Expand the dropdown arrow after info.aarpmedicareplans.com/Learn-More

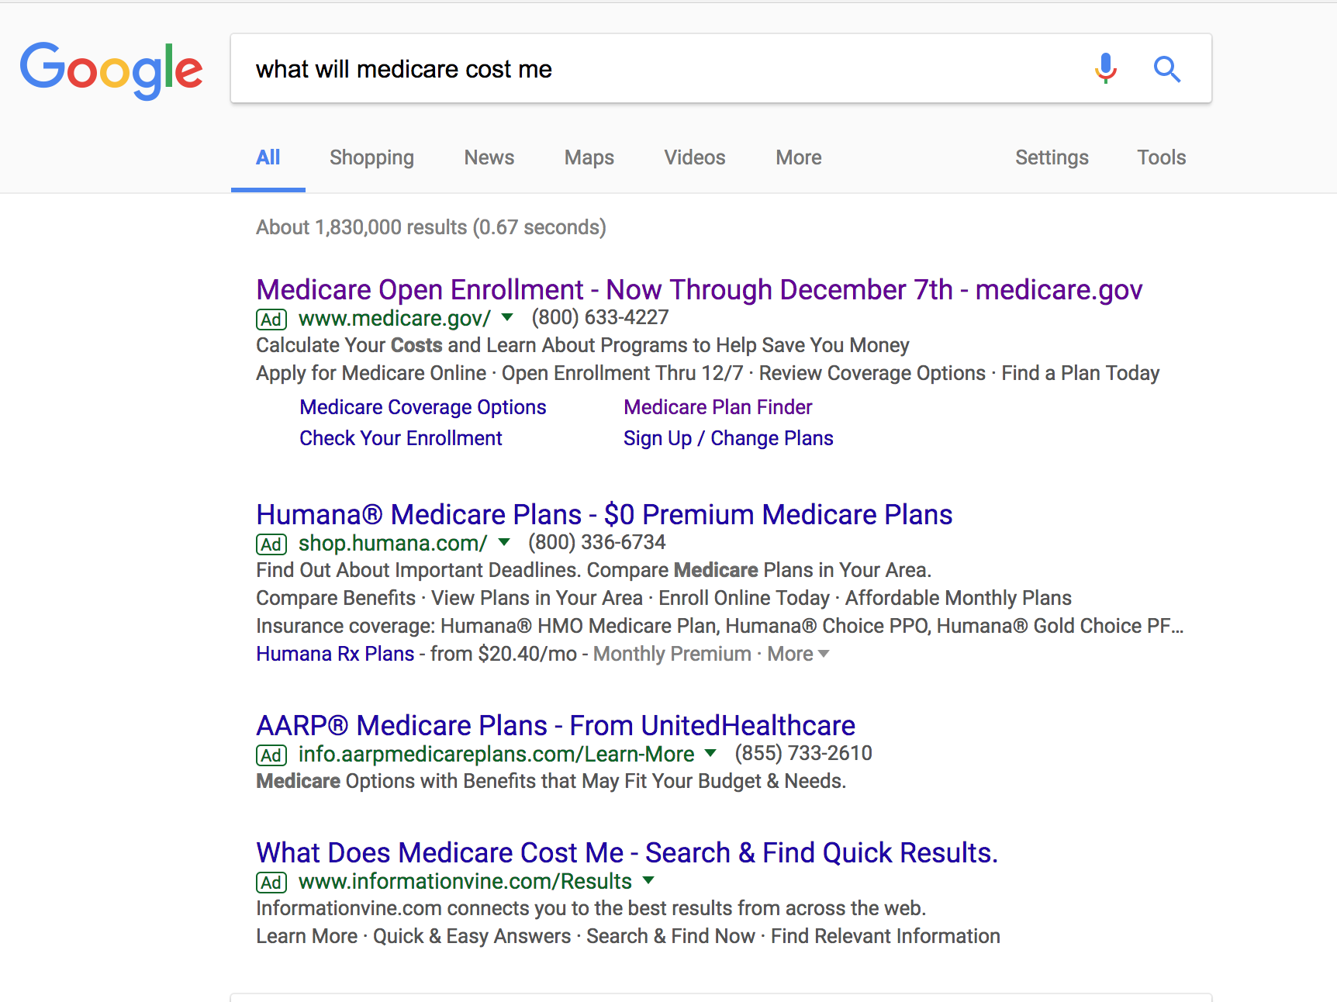[x=710, y=753]
